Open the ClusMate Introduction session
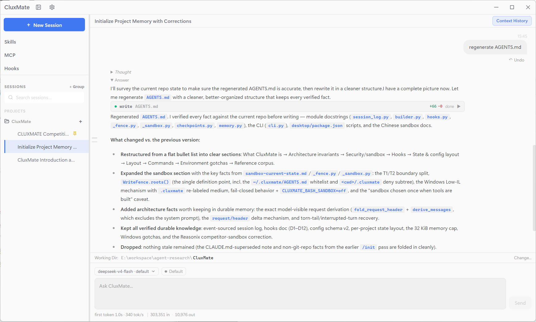Screen dimensions: 536x322 [x=46, y=160]
